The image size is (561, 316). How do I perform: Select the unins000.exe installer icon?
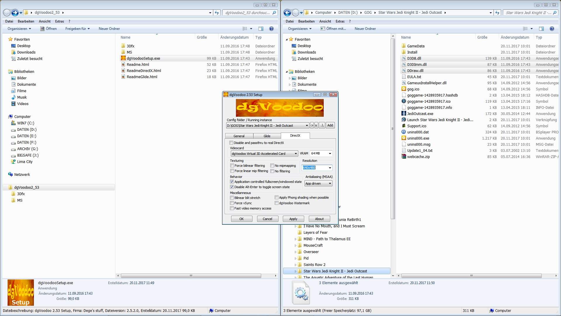click(x=404, y=138)
